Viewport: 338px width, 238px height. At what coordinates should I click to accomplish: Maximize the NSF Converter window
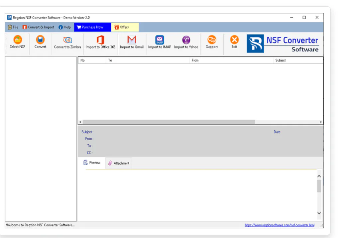click(x=304, y=18)
